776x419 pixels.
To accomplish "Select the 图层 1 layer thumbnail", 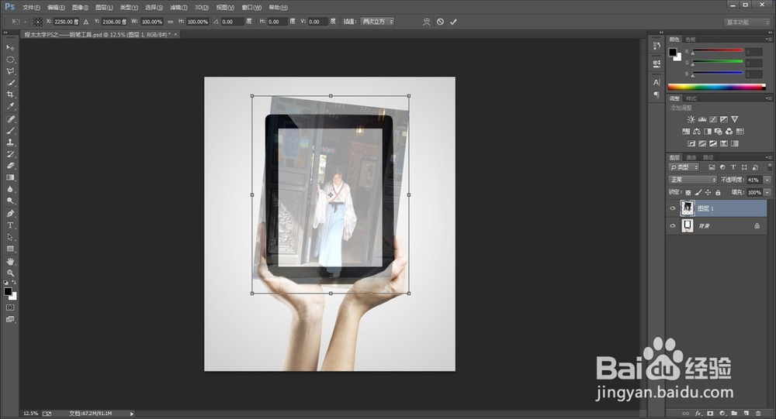I will click(688, 208).
